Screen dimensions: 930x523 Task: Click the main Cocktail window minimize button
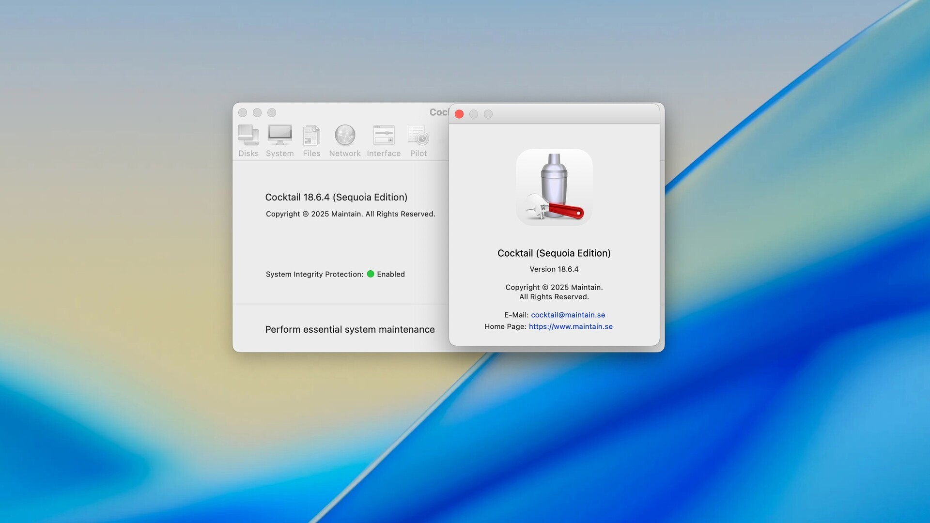pyautogui.click(x=257, y=112)
